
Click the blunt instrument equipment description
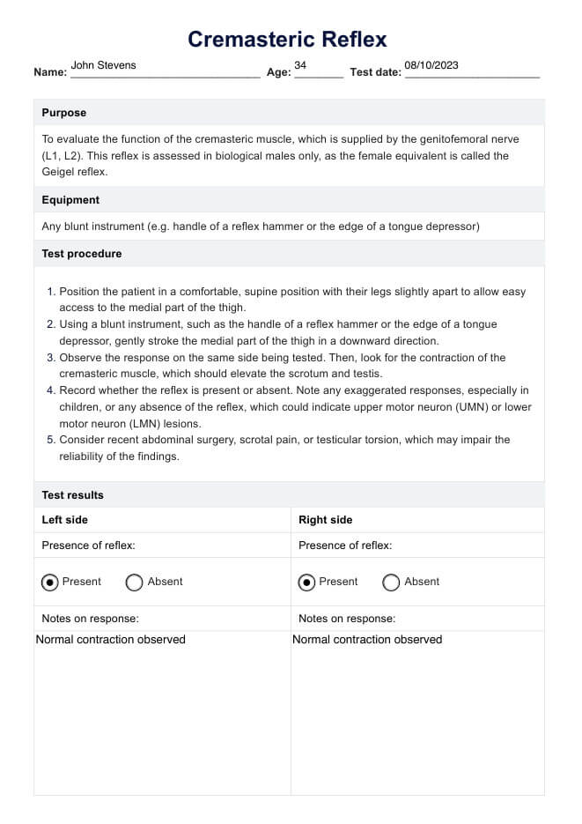[261, 226]
